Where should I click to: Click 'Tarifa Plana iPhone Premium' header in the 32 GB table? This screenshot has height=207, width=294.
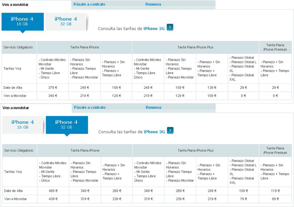pyautogui.click(x=275, y=151)
